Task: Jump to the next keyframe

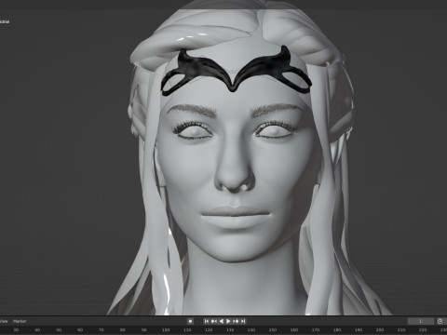Action: click(x=236, y=321)
